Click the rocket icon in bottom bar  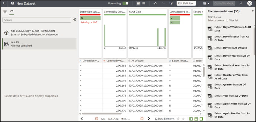click(178, 119)
